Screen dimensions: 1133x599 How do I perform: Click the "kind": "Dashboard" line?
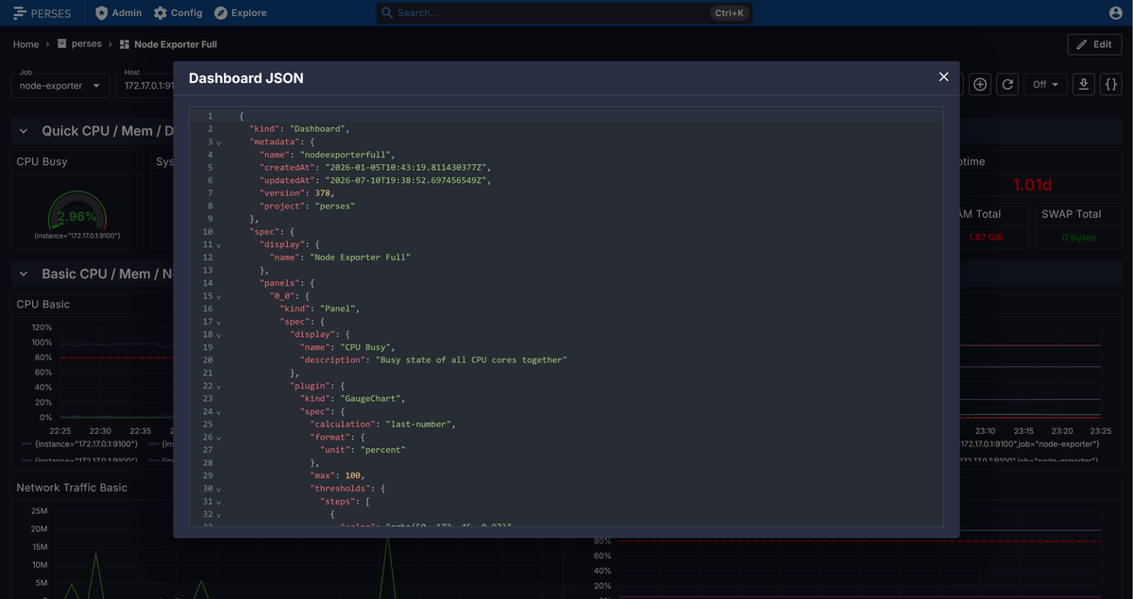[x=300, y=128]
